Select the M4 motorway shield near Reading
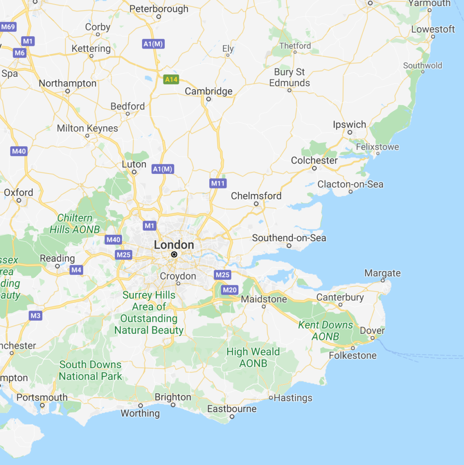 pos(76,270)
